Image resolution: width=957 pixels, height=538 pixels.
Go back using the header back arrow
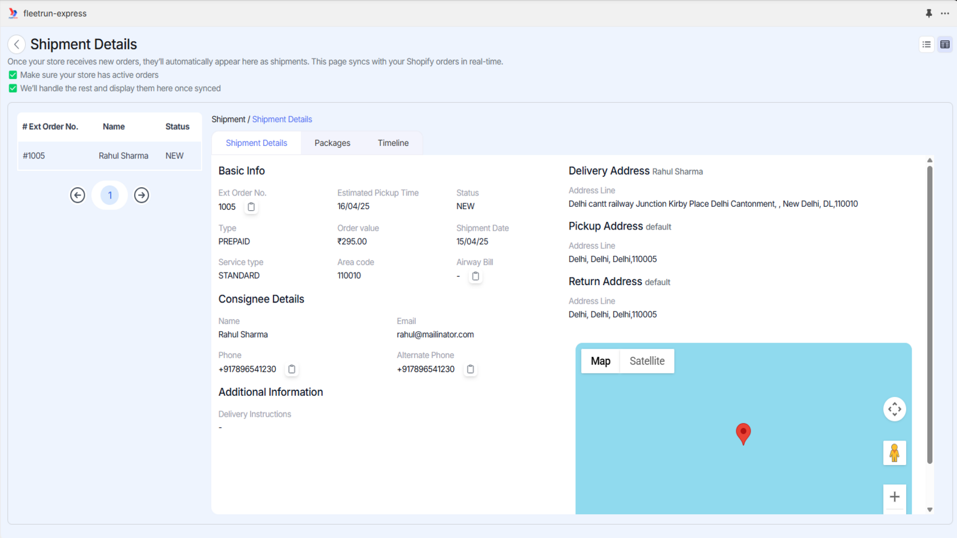point(16,44)
